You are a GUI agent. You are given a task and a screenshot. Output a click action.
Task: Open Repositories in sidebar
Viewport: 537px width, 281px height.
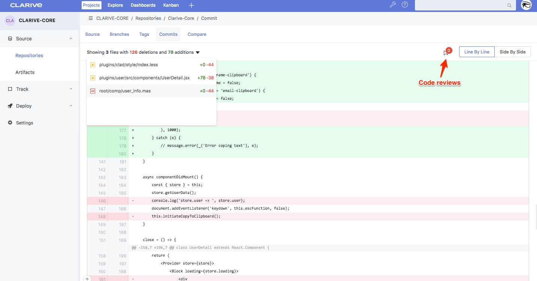pyautogui.click(x=29, y=55)
